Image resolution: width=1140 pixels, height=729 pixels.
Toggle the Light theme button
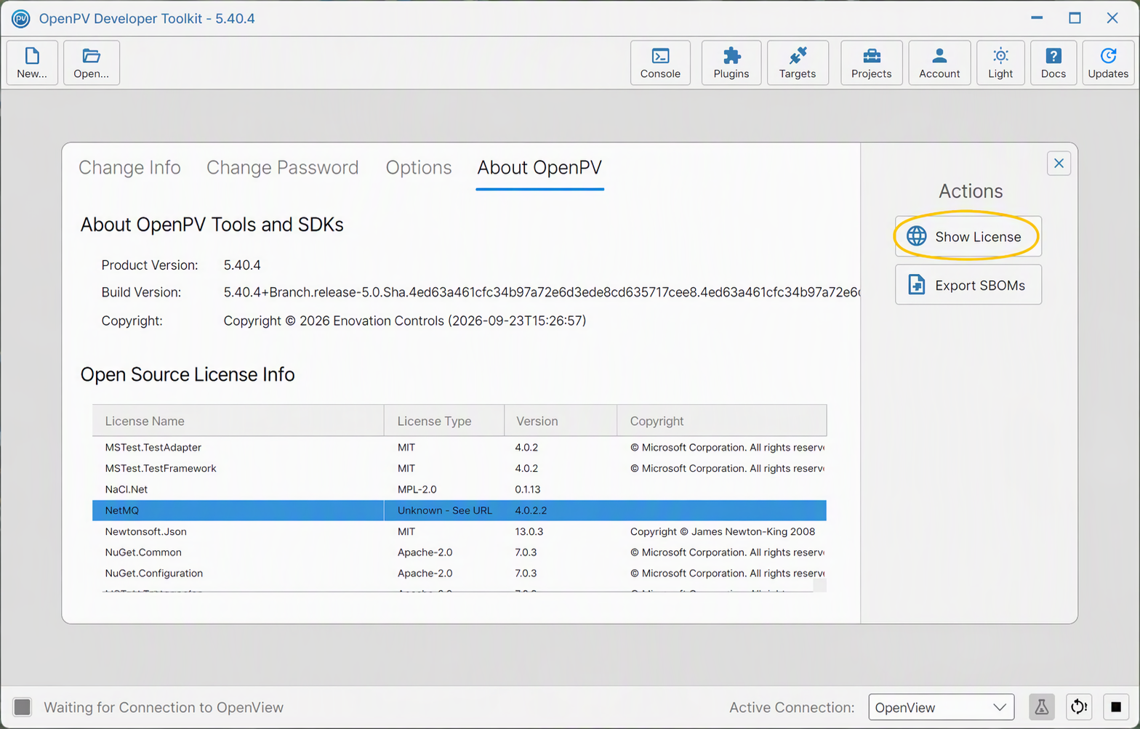point(1000,63)
